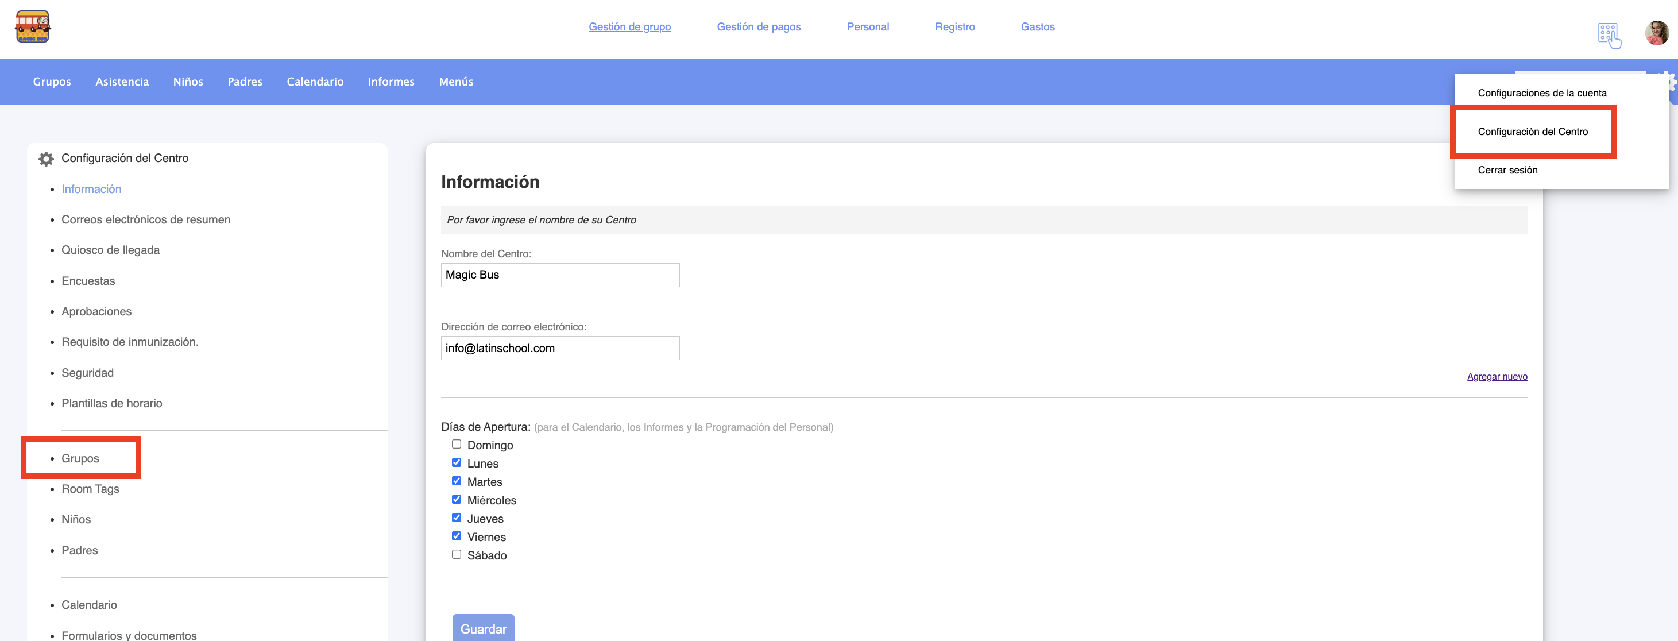Select Grupos in settings sidebar
Image resolution: width=1678 pixels, height=641 pixels.
tap(80, 458)
